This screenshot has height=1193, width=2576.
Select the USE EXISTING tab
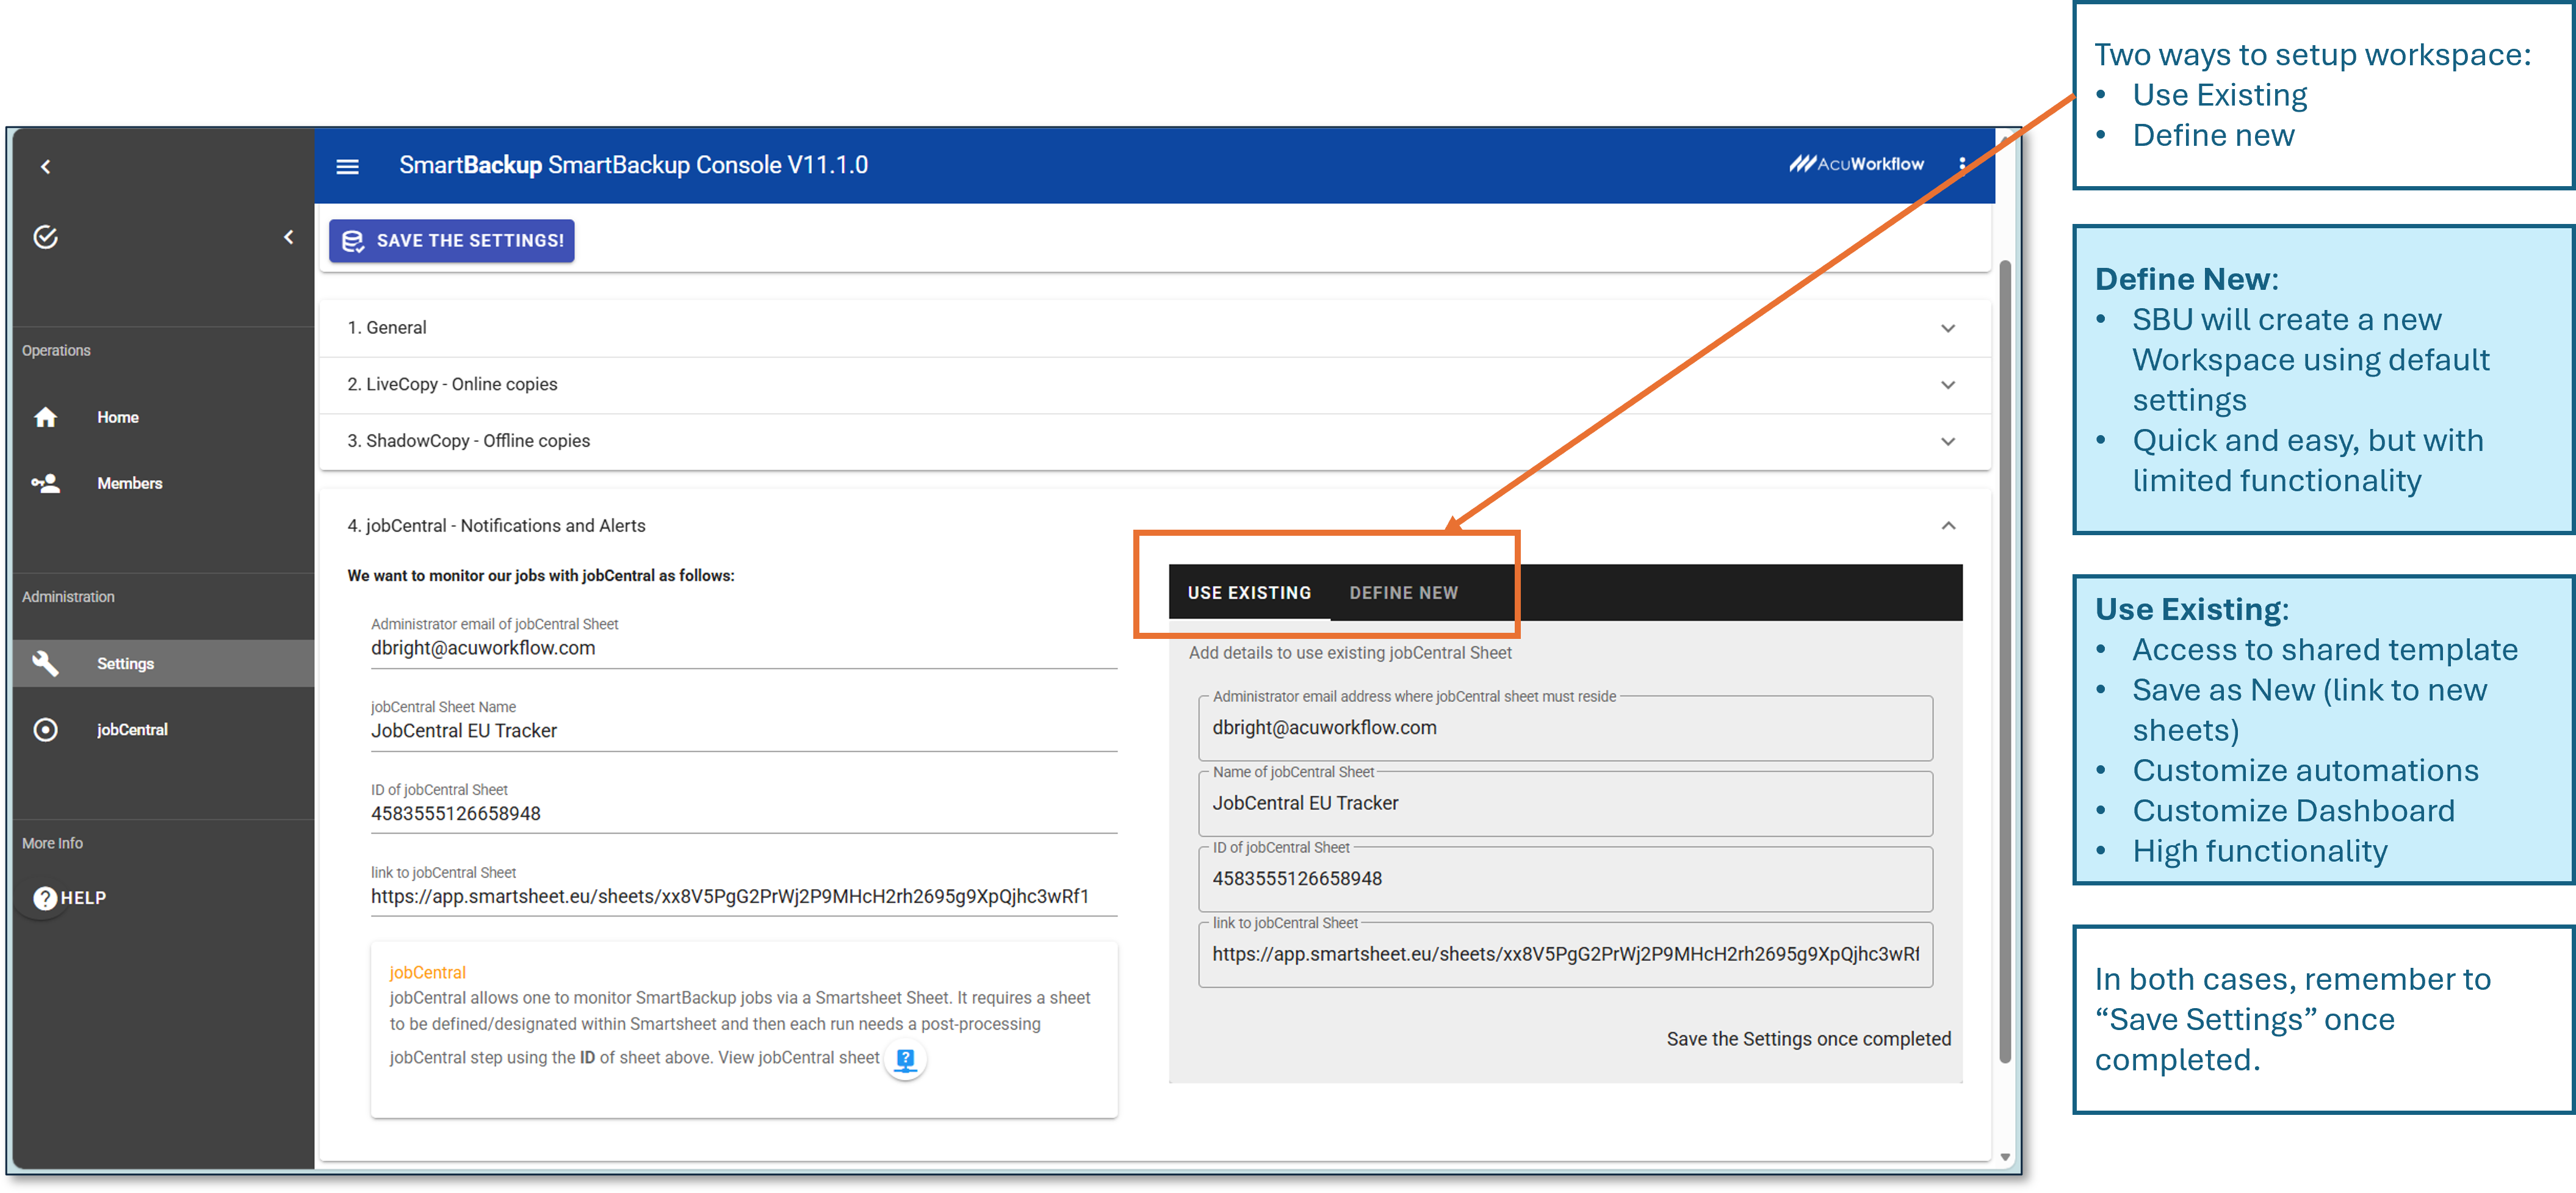(1249, 593)
